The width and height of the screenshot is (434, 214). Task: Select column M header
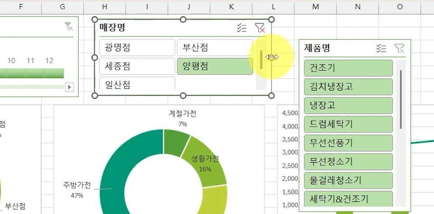[316, 7]
